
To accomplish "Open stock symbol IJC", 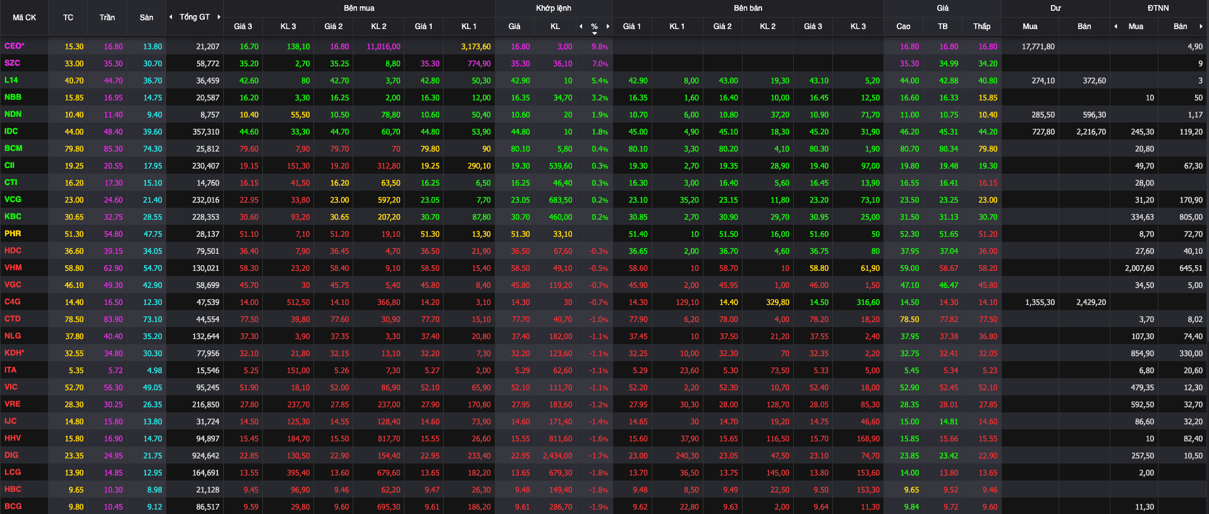I will pyautogui.click(x=10, y=421).
